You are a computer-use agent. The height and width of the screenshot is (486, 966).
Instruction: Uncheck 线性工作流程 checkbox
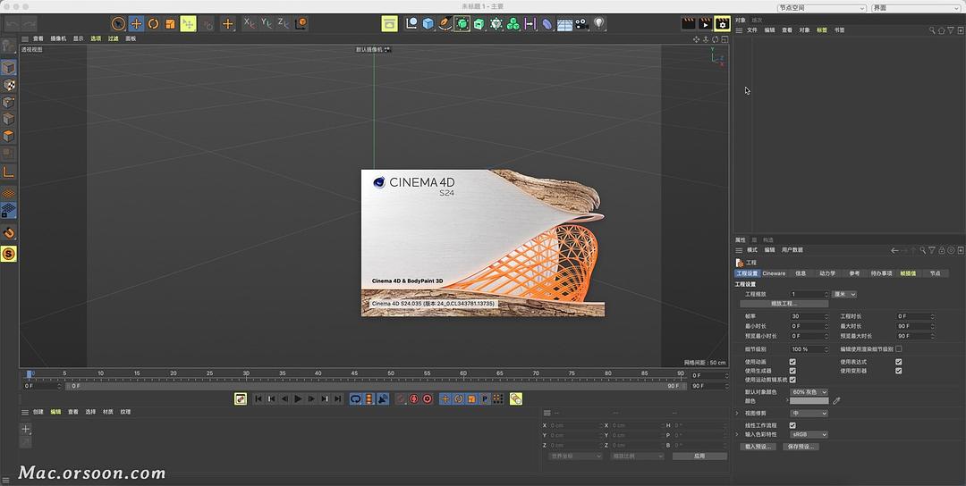point(792,425)
